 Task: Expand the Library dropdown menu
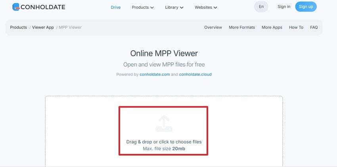[x=174, y=7]
